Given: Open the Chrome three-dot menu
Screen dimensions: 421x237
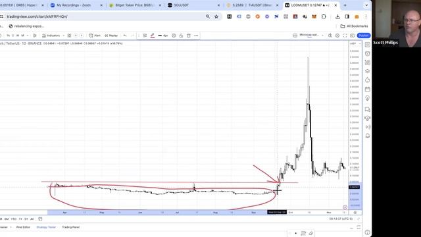Looking at the screenshot, I should tap(366, 16).
